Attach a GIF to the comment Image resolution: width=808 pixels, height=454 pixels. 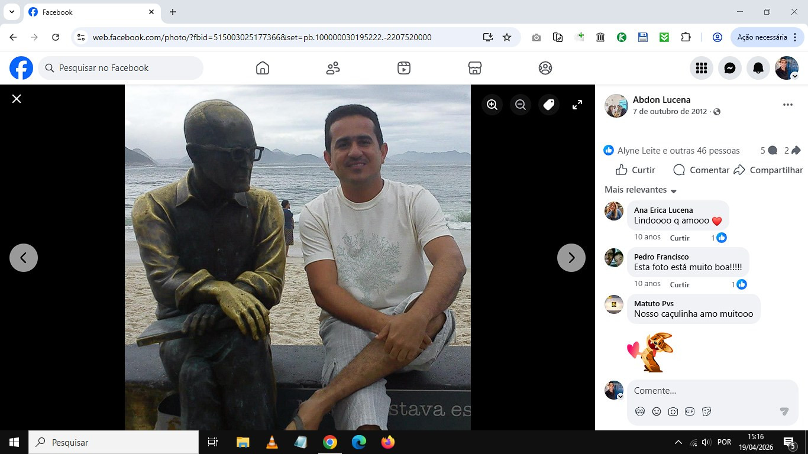click(x=690, y=411)
